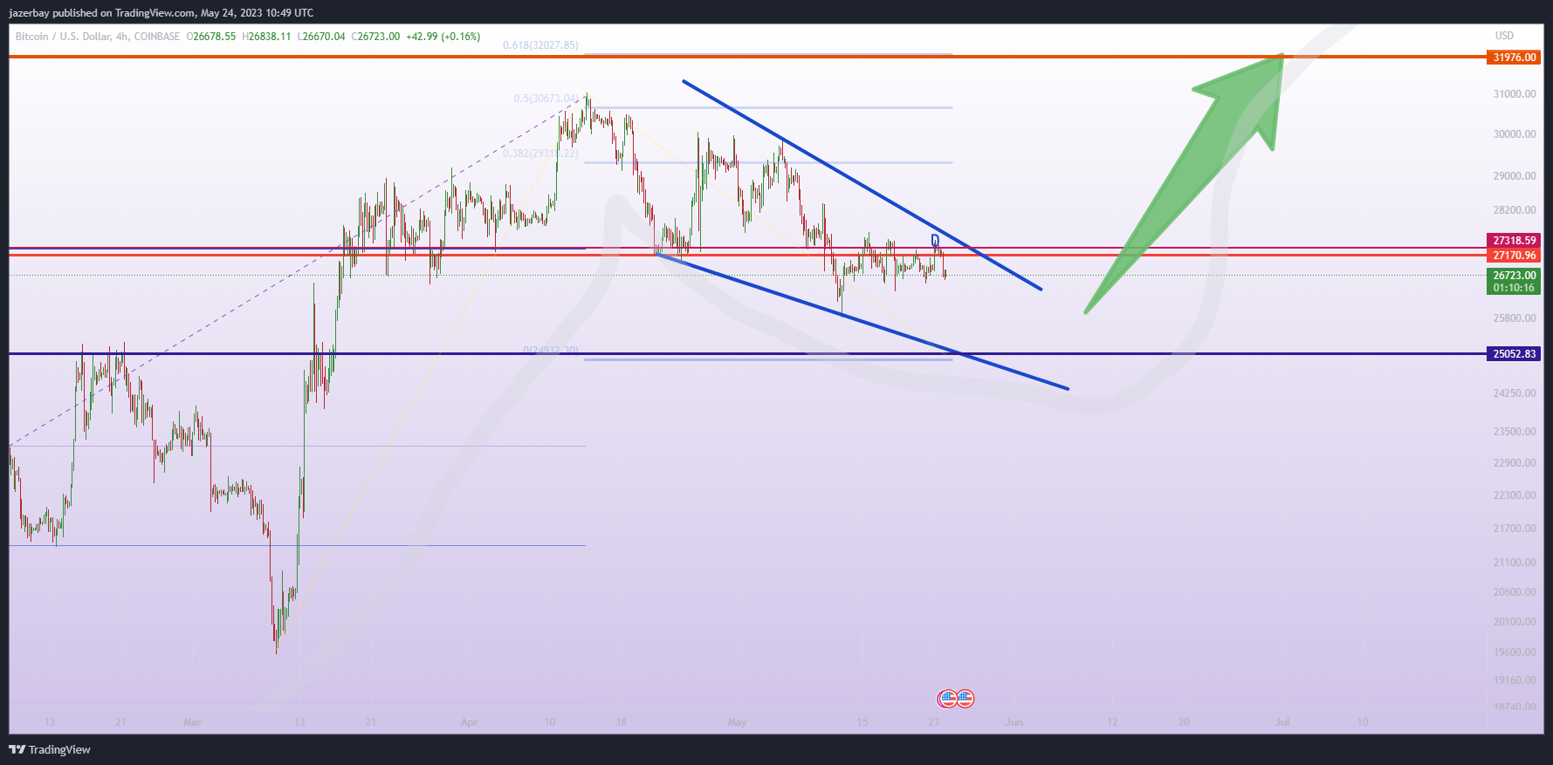Click the Jun label on time axis
This screenshot has height=765, width=1553.
(x=1014, y=722)
